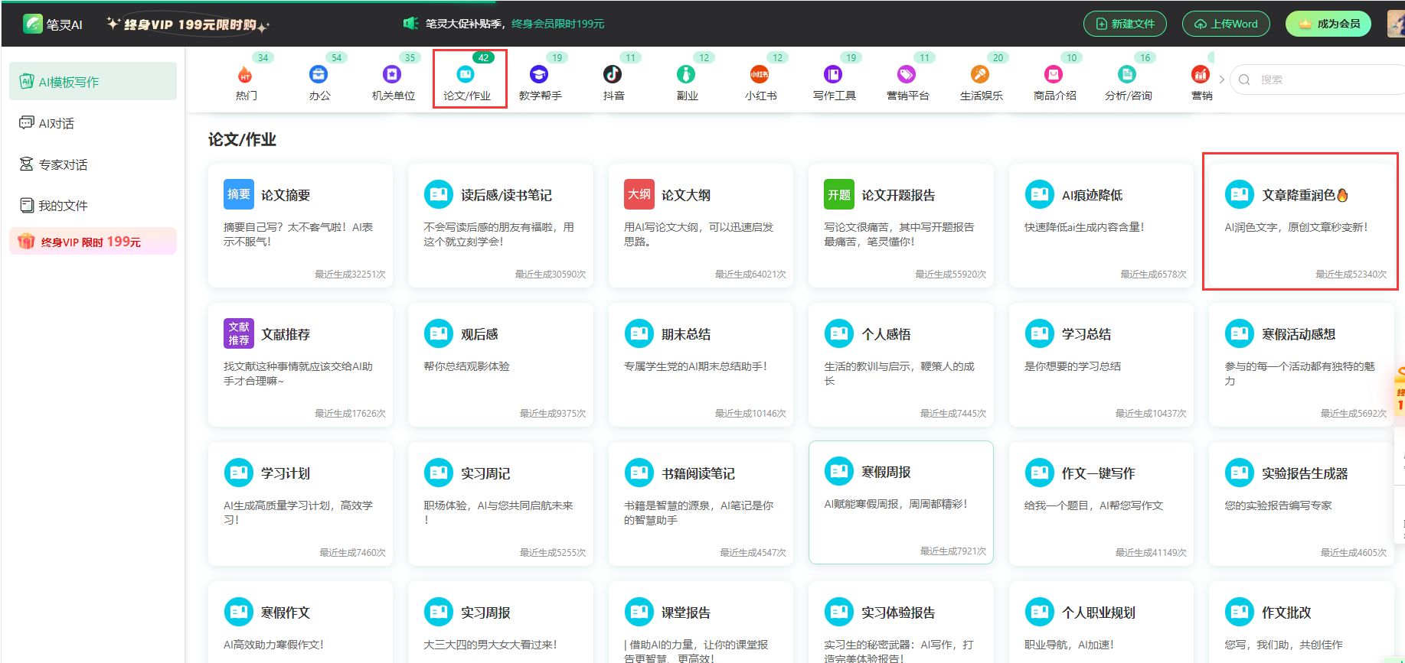Open the 办公 category icon
The height and width of the screenshot is (663, 1405).
319,74
